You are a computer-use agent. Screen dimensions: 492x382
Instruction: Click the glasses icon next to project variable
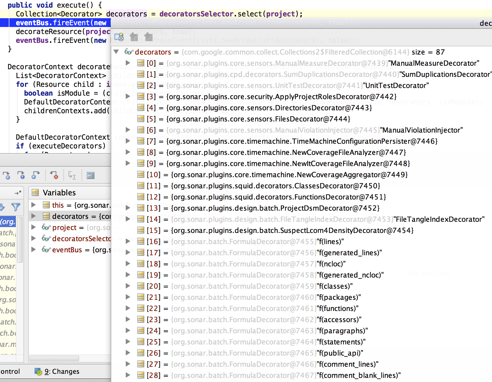tap(46, 227)
